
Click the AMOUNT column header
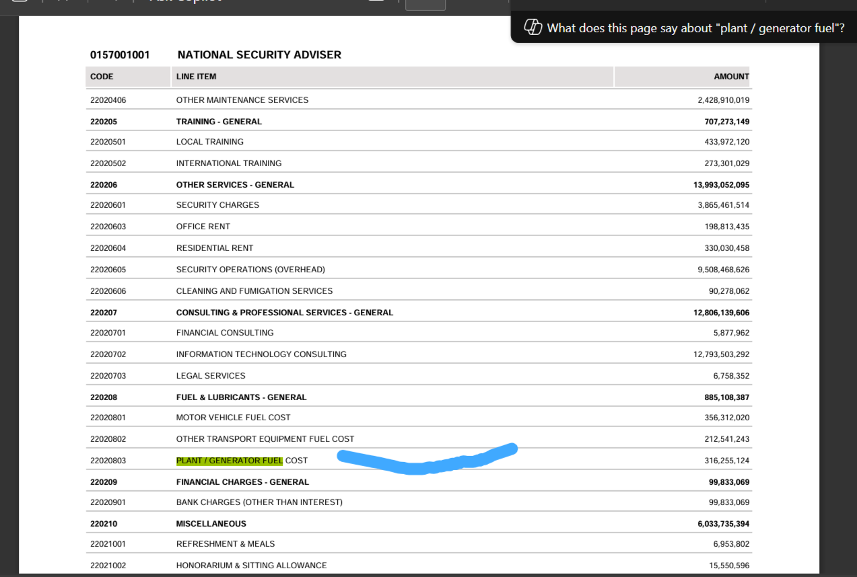[x=731, y=77]
